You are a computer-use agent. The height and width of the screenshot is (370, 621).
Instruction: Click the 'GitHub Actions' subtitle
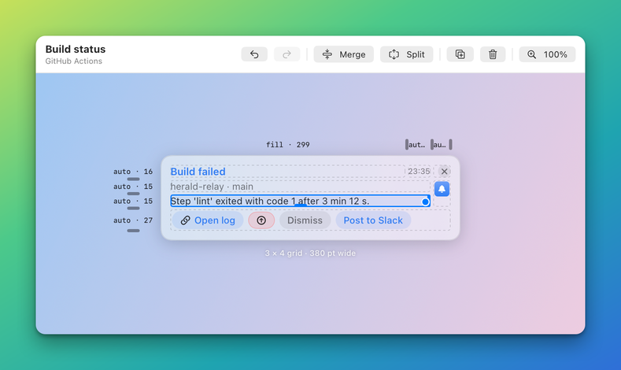[74, 61]
